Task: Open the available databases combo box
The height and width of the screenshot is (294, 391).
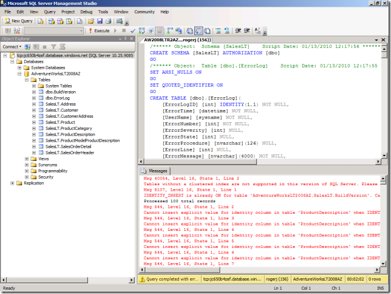Action: tap(53, 31)
